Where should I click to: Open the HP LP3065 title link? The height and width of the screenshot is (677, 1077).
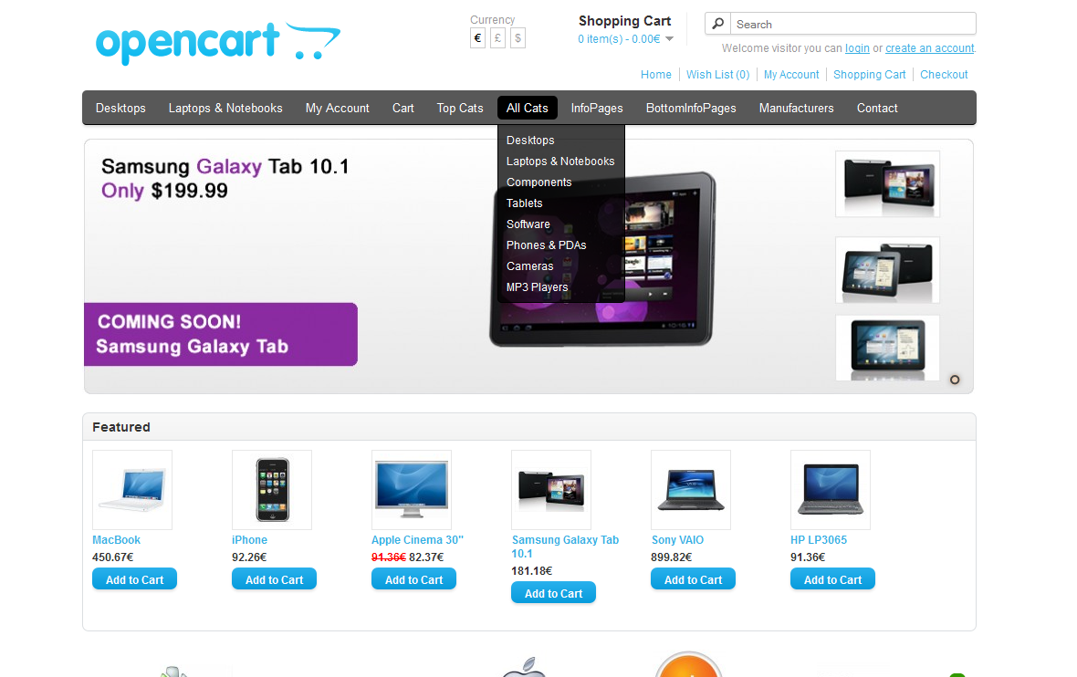click(x=819, y=539)
